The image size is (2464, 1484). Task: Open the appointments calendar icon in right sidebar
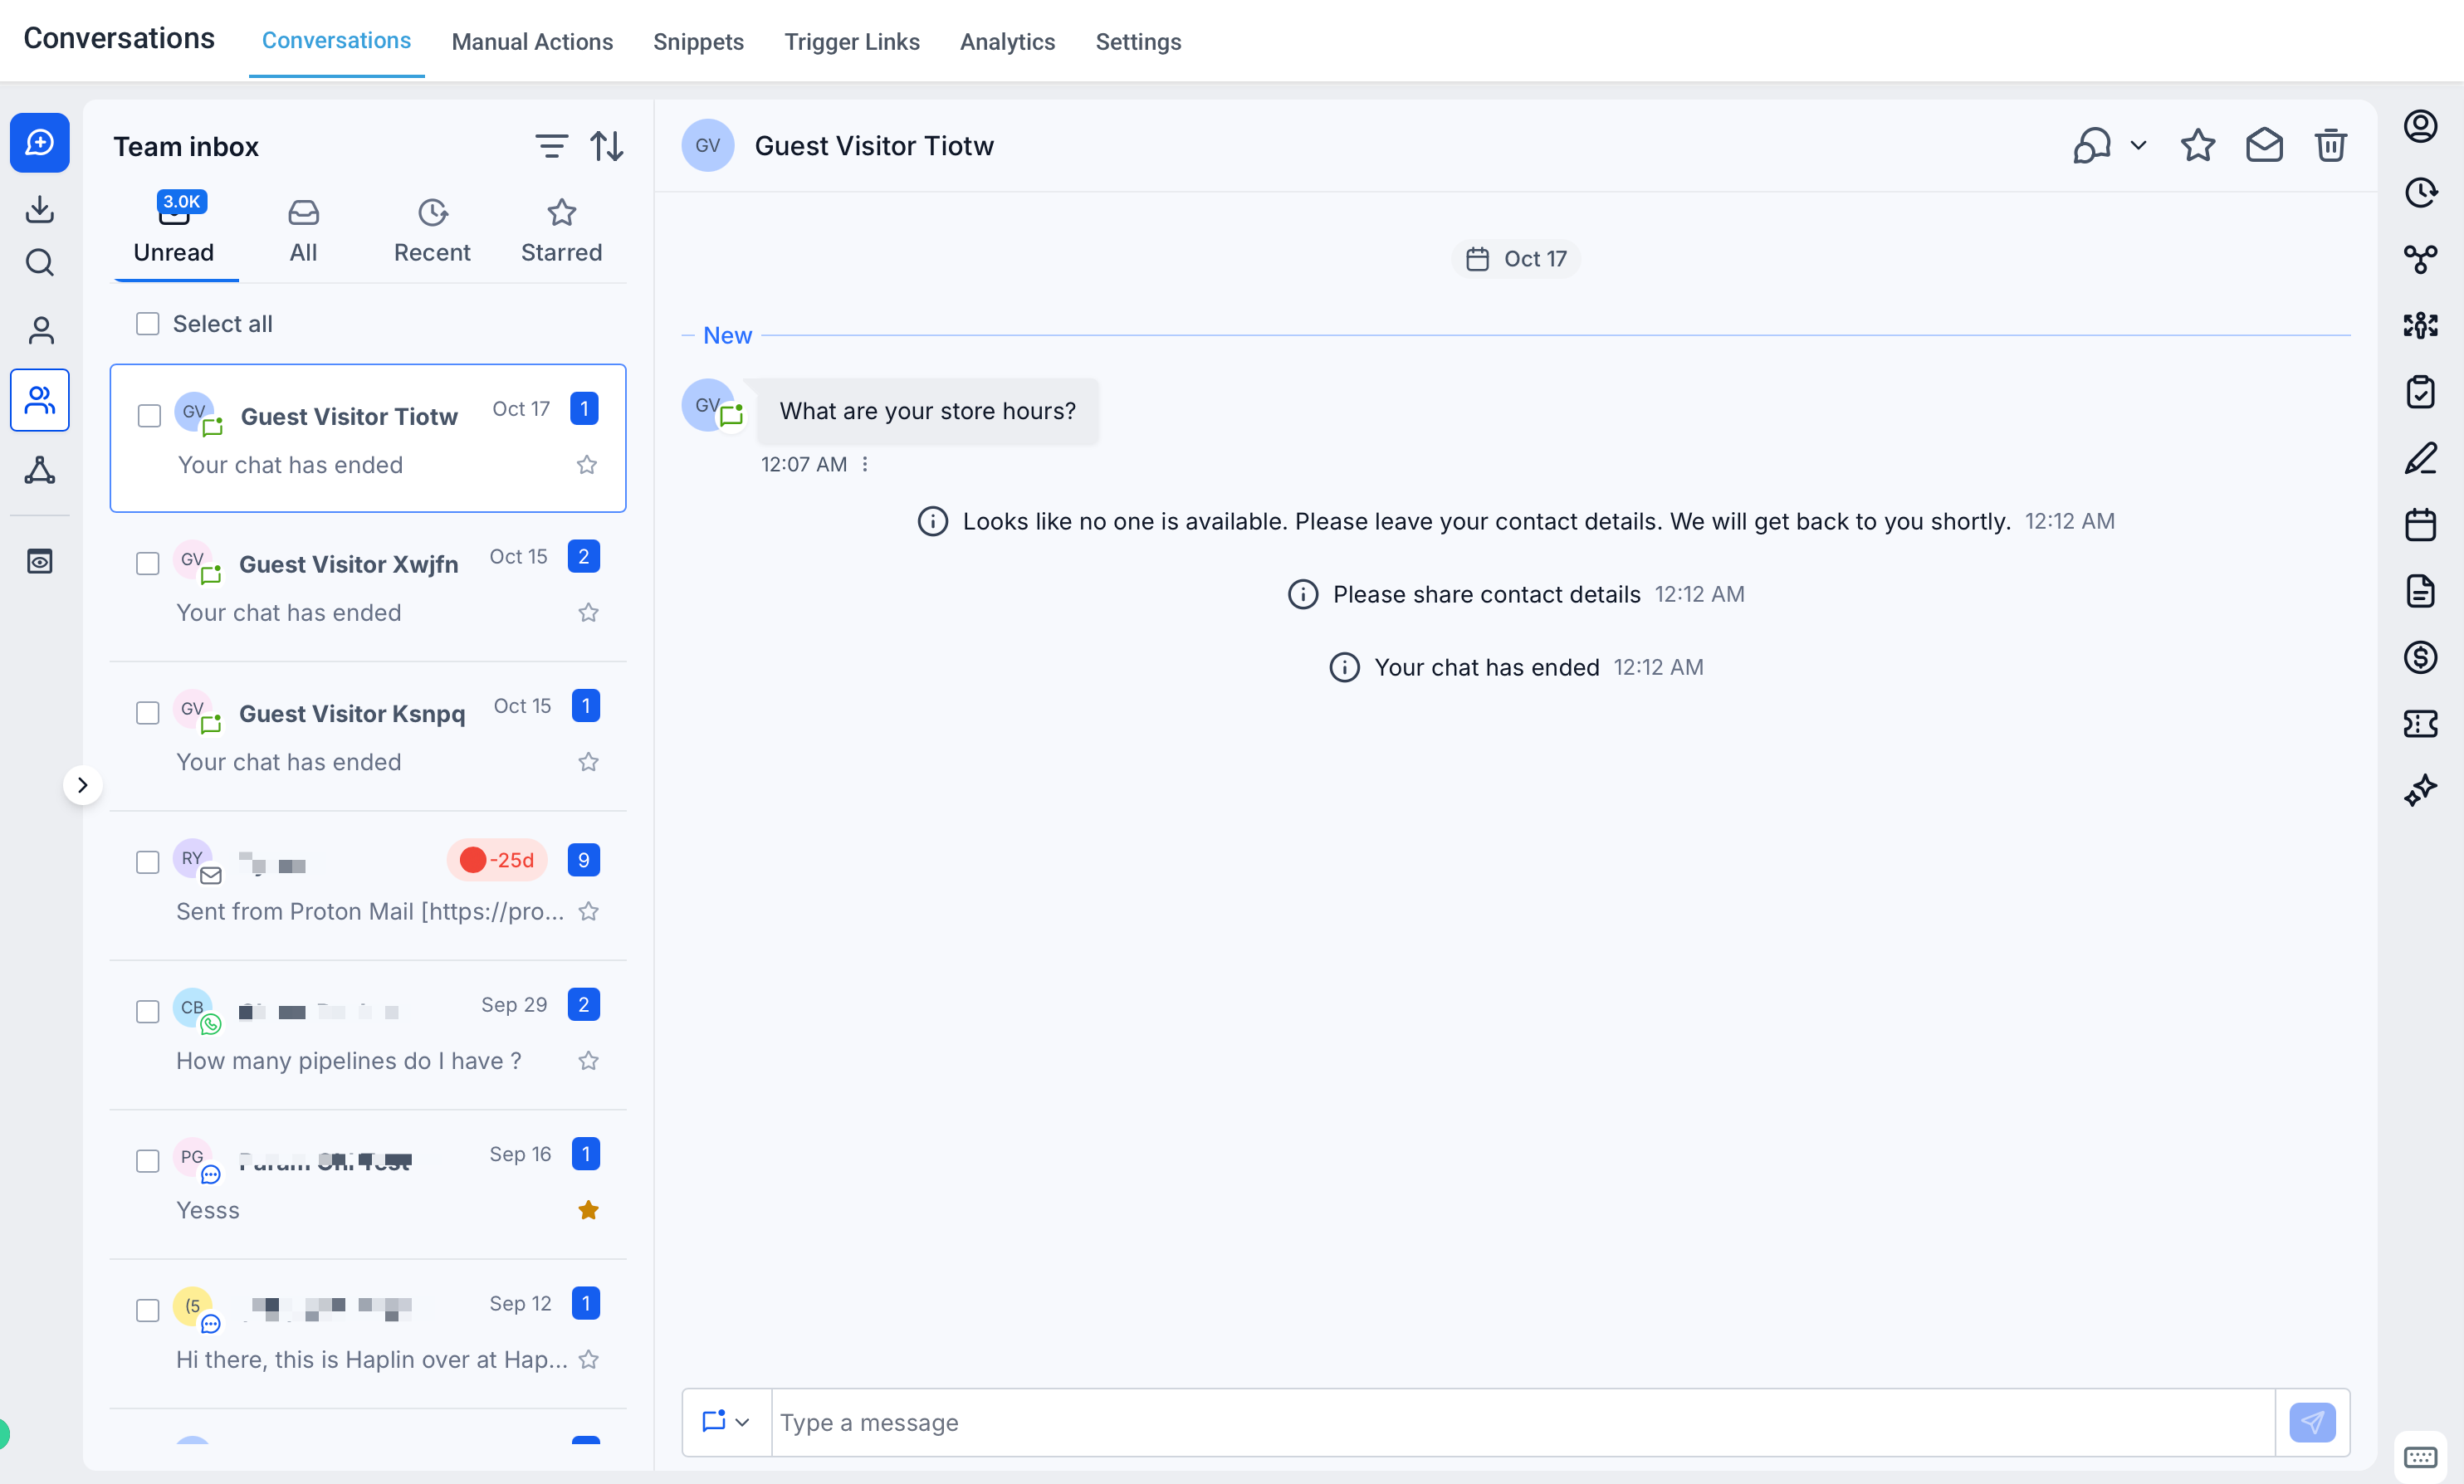click(x=2420, y=524)
